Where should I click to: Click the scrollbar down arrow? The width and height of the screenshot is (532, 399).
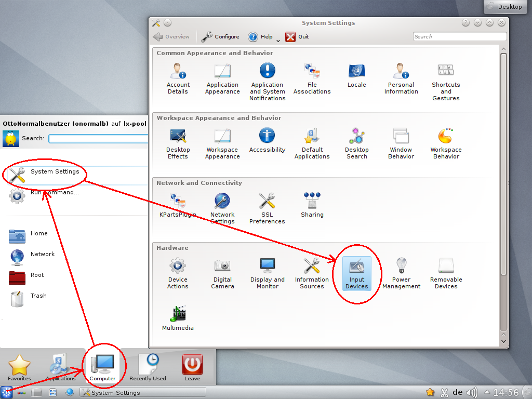coord(503,342)
